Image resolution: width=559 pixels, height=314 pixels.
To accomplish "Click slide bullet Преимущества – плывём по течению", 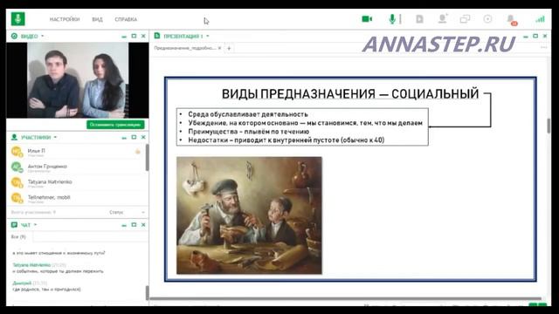I will point(248,132).
